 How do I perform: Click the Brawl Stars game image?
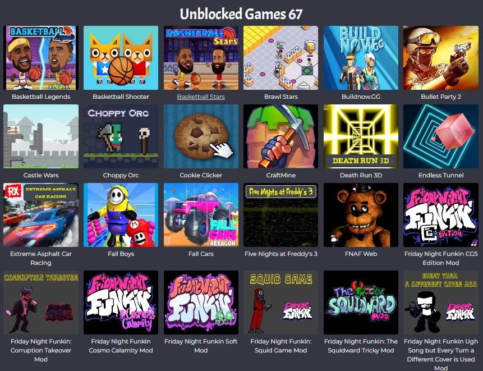[280, 58]
